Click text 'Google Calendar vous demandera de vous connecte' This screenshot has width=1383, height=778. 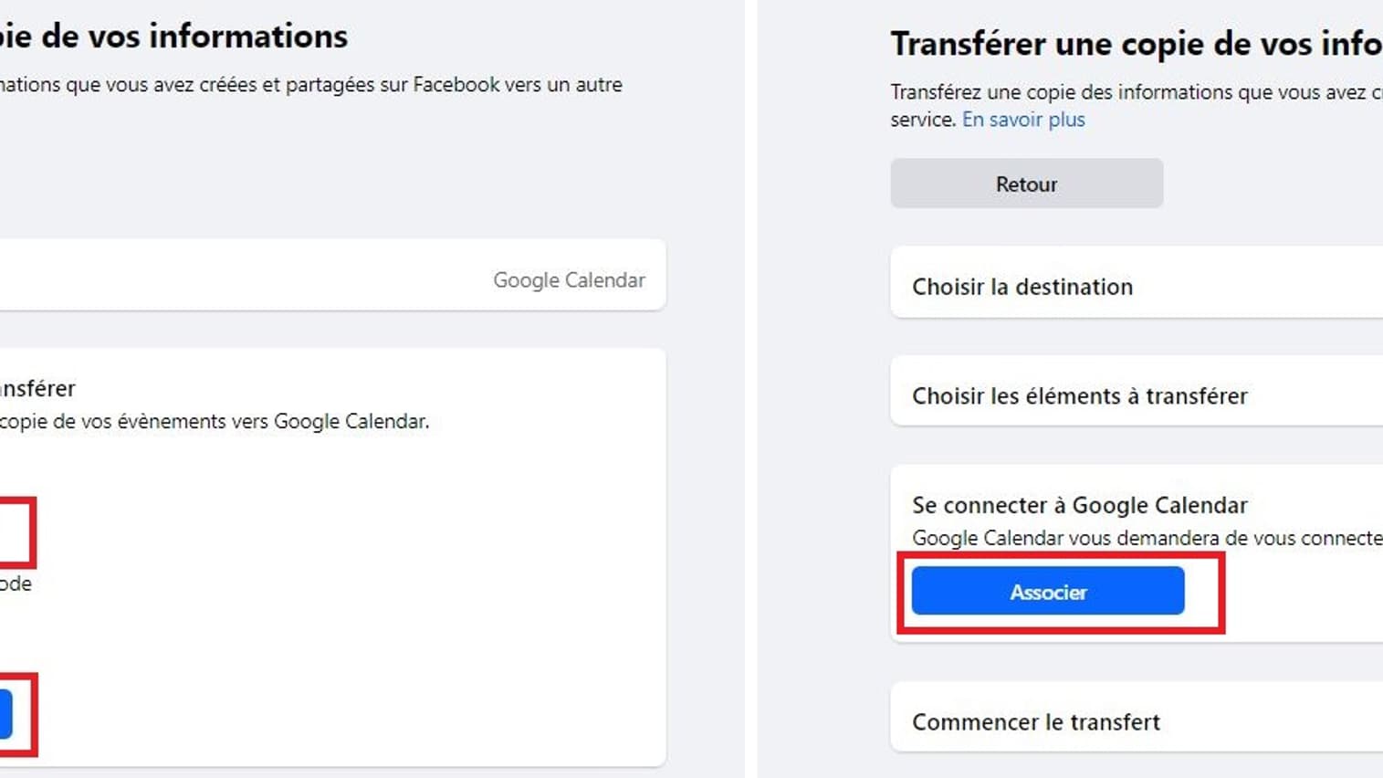pos(1147,538)
